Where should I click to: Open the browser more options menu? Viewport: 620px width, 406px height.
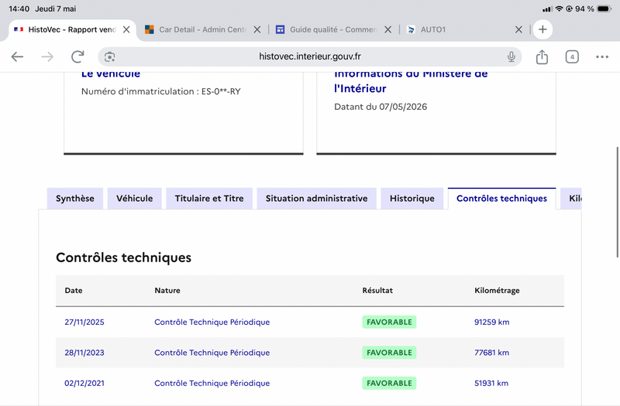(602, 56)
